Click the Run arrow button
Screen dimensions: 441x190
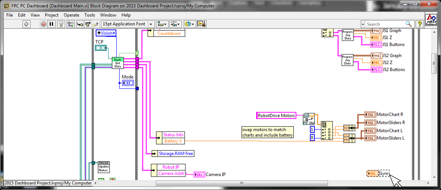[26, 24]
